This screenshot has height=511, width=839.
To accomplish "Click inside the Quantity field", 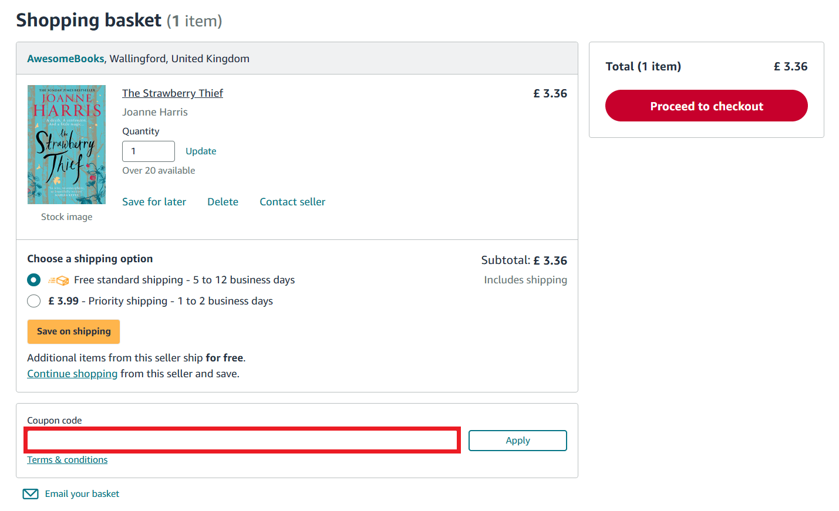I will 148,151.
